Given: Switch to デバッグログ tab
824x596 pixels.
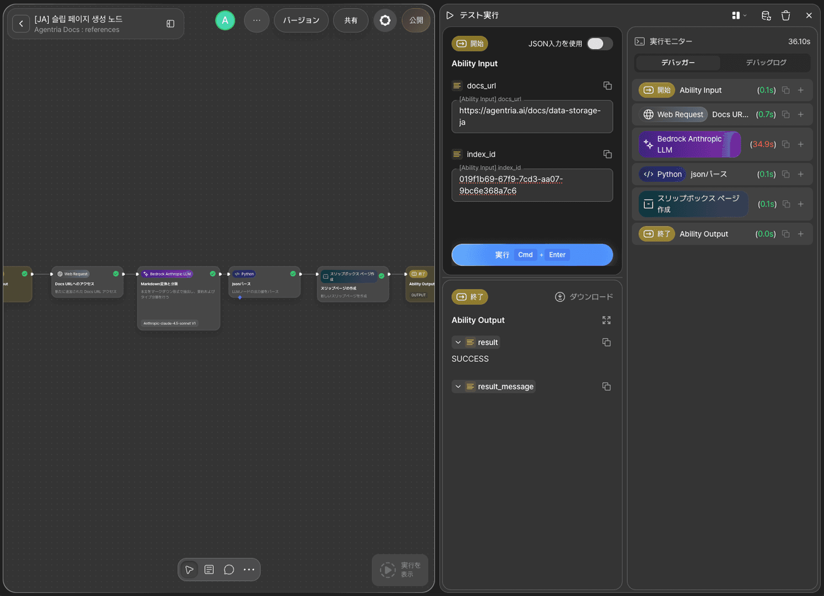Looking at the screenshot, I should click(x=766, y=63).
